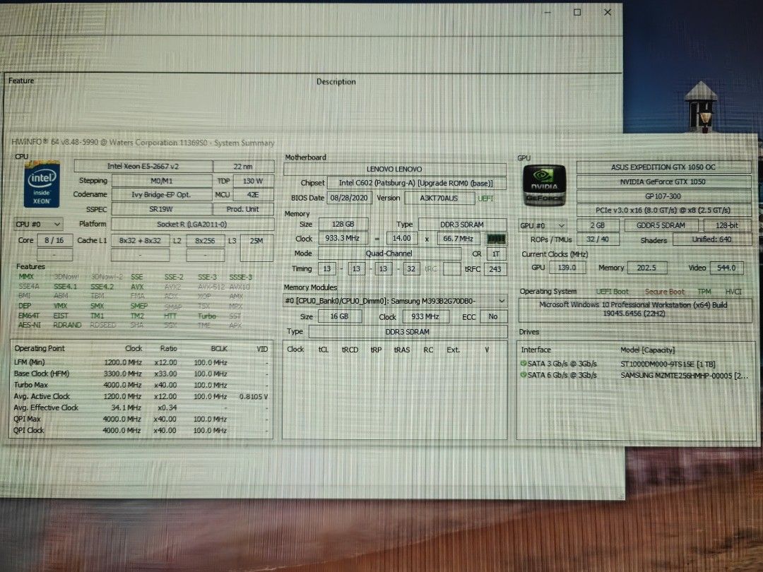The width and height of the screenshot is (763, 572).
Task: Click the PCIe v3.0 x16 bus field
Action: (x=663, y=210)
